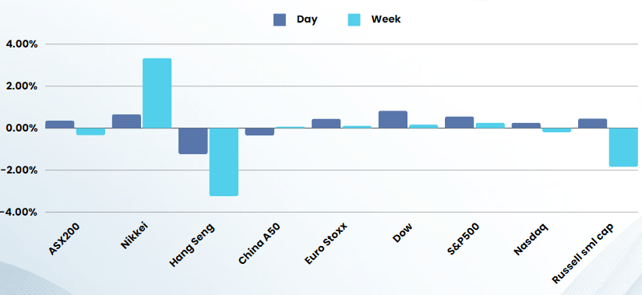Click the S&P500 axis label
Image resolution: width=642 pixels, height=295 pixels.
coord(464,239)
